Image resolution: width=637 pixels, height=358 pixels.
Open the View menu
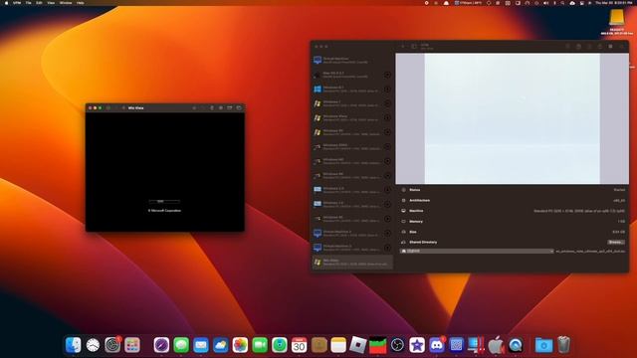[51, 3]
